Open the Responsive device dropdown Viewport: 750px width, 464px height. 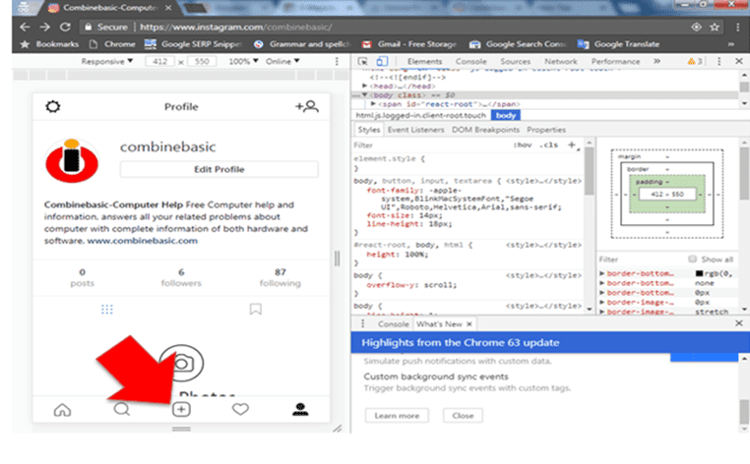click(106, 61)
